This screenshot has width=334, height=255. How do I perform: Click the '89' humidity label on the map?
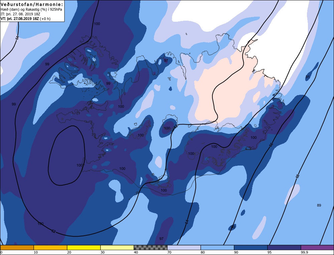point(319,205)
